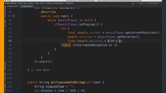Click the MusicPlayerApp breadcrumb
The width and height of the screenshot is (166, 93).
[x=11, y=3]
